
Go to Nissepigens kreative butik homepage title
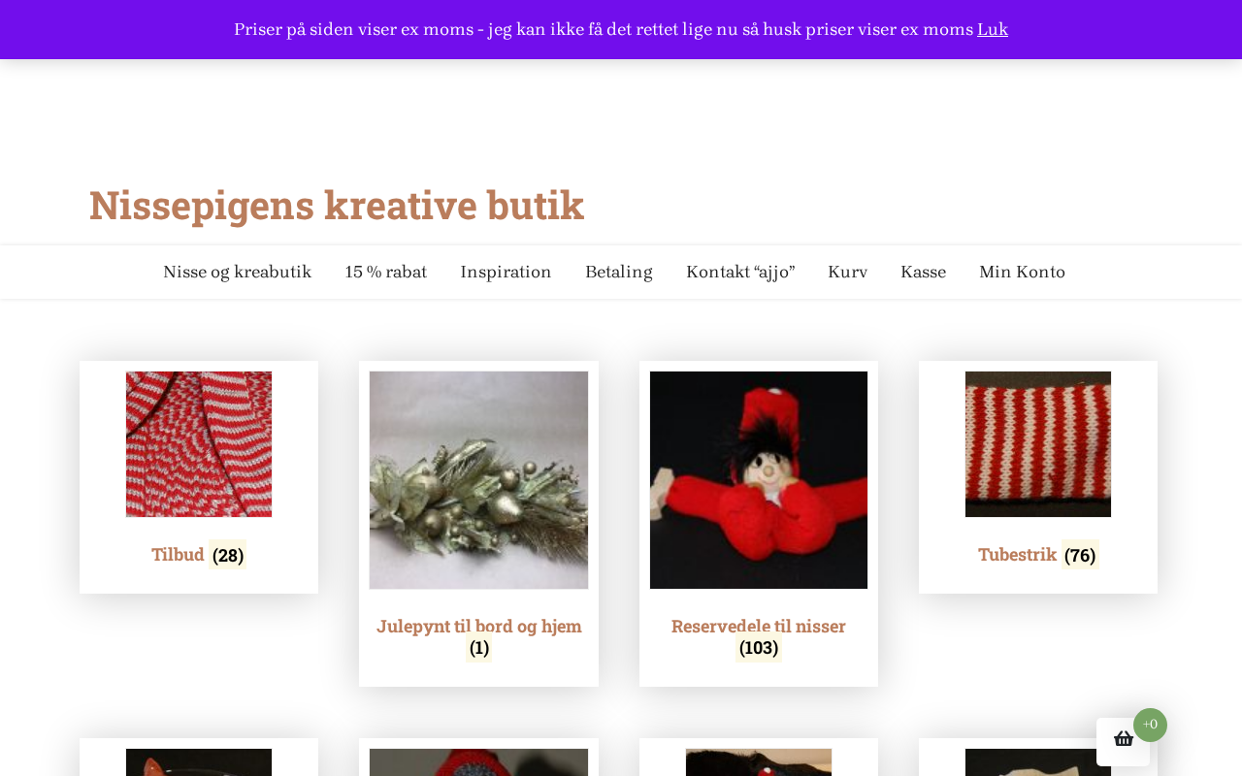click(x=337, y=205)
